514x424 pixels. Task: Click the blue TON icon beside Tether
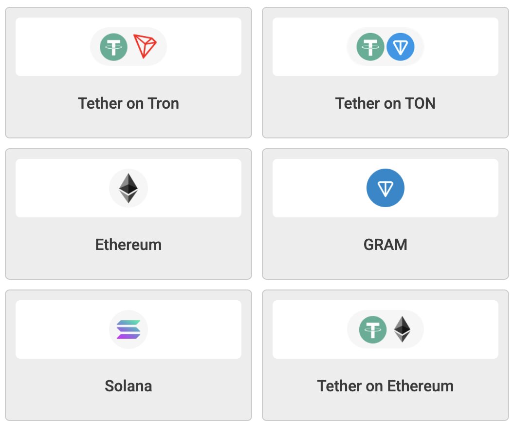[400, 47]
